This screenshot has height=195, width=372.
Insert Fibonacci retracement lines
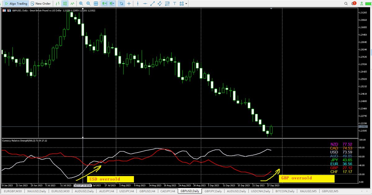coord(167,4)
